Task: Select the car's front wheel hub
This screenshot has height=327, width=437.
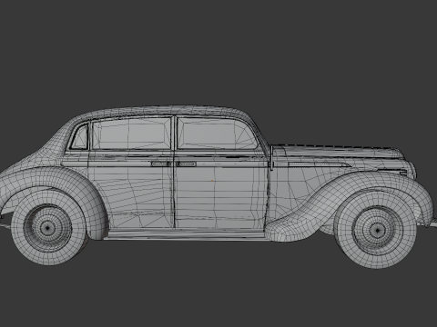Action: pos(377,231)
